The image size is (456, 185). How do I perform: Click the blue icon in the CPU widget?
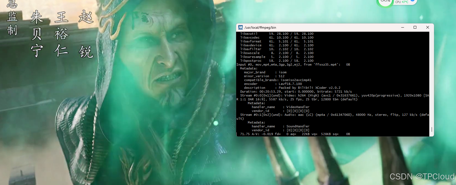(x=412, y=1)
